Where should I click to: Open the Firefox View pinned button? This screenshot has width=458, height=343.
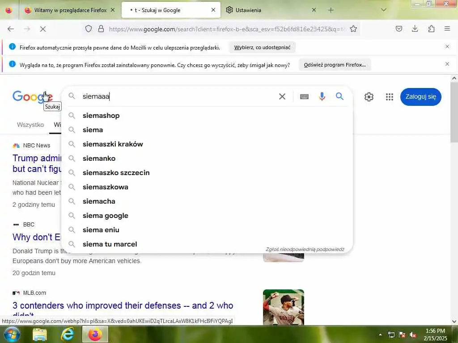coord(9,10)
